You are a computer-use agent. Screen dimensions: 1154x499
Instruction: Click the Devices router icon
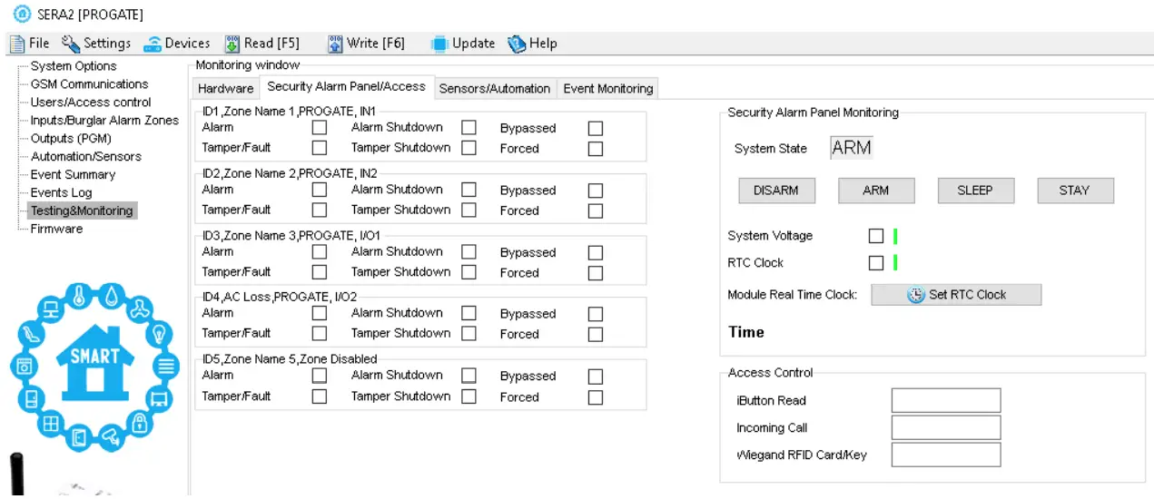tap(153, 44)
